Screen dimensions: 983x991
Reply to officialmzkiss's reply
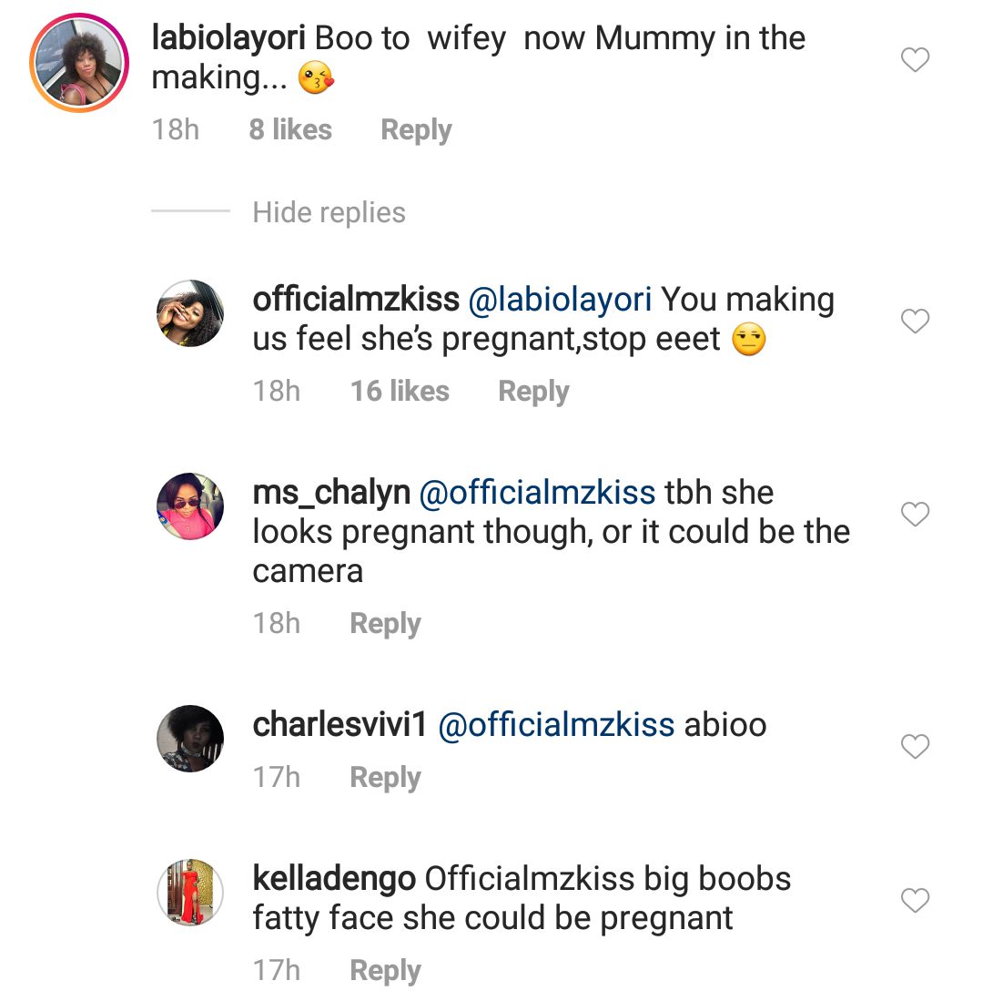[x=533, y=390]
